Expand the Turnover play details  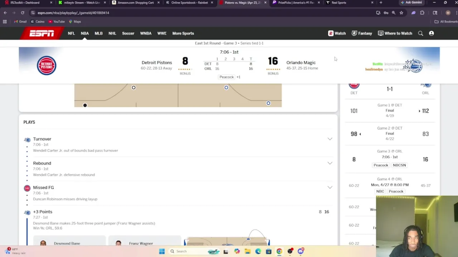tap(330, 139)
